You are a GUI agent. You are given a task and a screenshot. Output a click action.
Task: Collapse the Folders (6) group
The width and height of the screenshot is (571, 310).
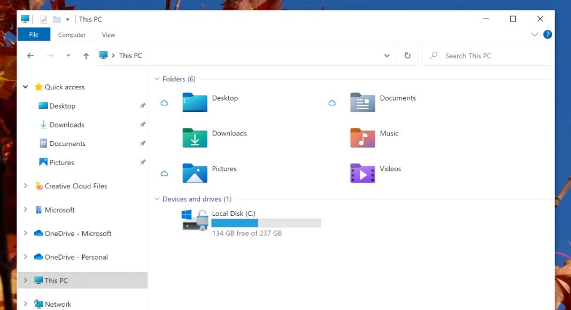click(157, 79)
